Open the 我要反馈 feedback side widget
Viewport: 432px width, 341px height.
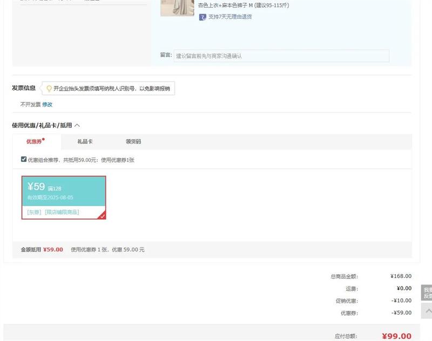pyautogui.click(x=427, y=292)
